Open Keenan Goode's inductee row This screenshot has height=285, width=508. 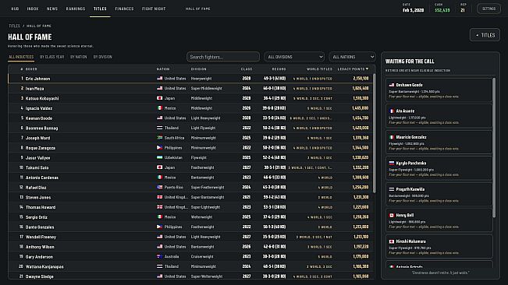coord(190,118)
